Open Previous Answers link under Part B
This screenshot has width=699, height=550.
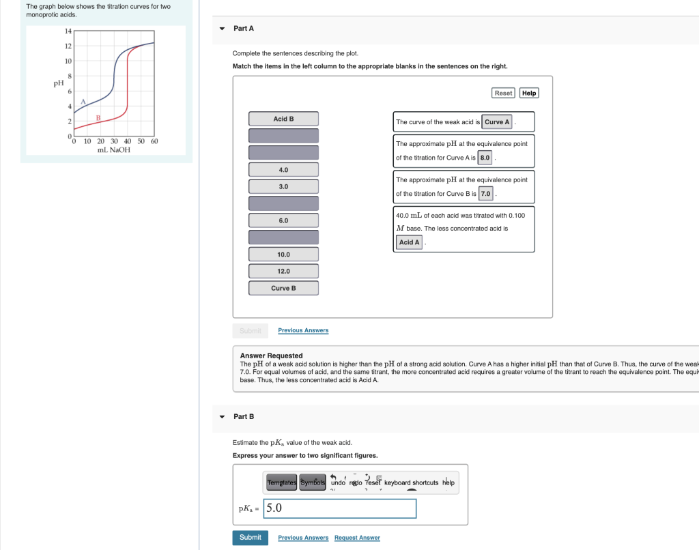tap(303, 538)
